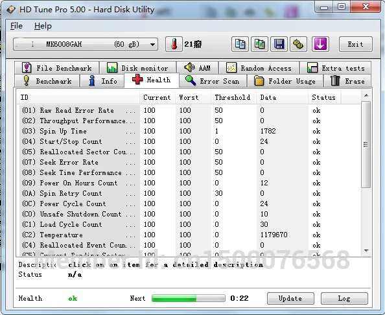Click the attribute list scrollbar thumb

[366, 145]
